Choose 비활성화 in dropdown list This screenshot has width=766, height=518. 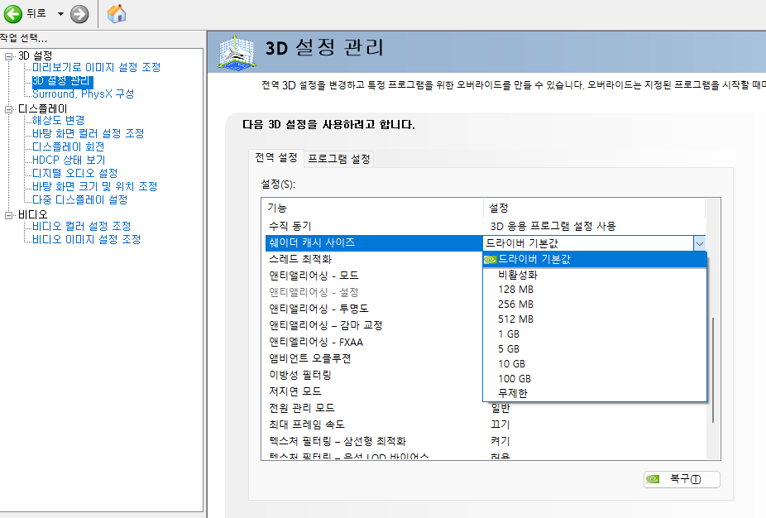coord(595,275)
